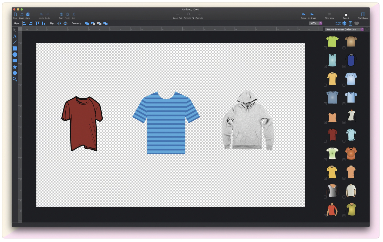Click the Export button
Screen dimensions: 383x242
point(346,15)
